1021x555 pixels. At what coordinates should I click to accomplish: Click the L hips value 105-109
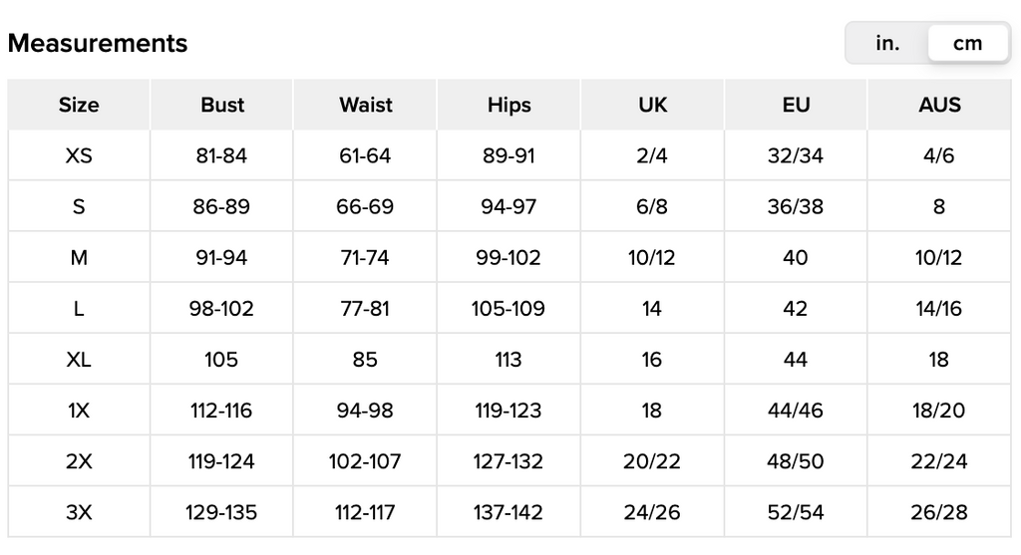(x=509, y=309)
